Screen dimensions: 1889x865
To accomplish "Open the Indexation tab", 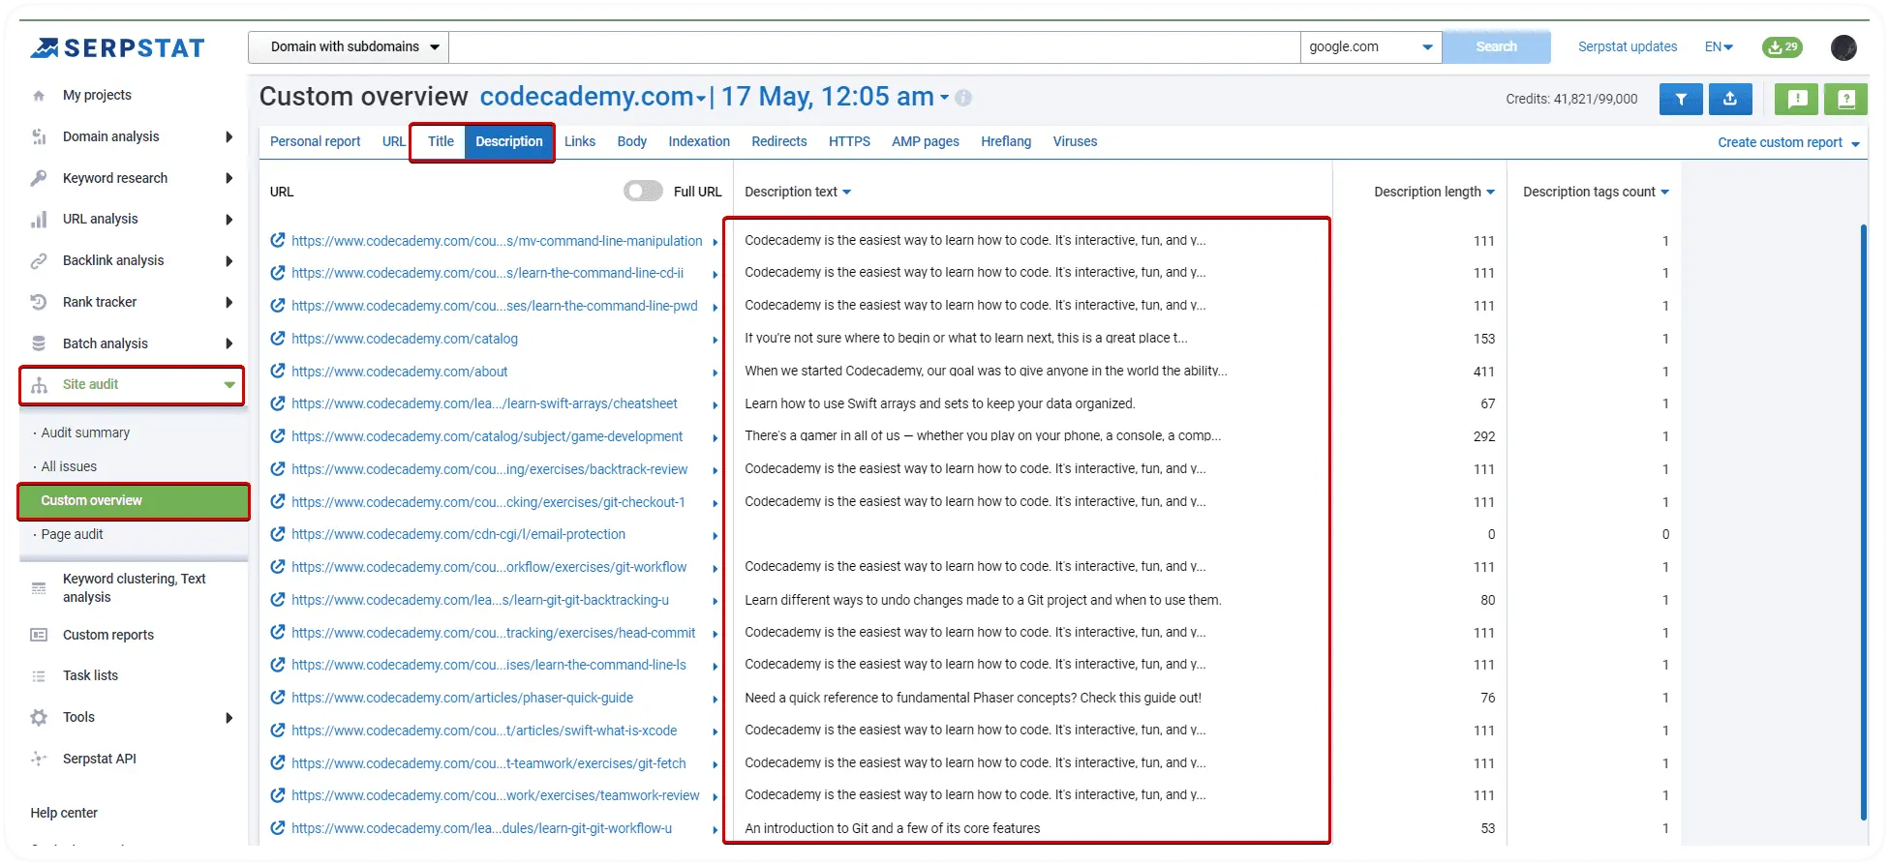I will 699,141.
